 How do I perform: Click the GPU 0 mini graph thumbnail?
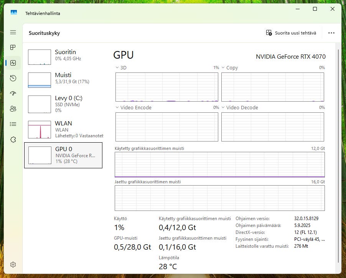point(40,155)
